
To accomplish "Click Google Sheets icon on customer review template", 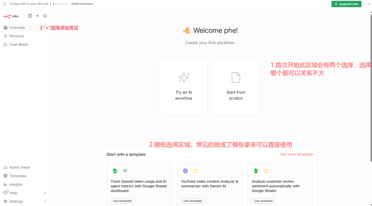I will click(256, 171).
